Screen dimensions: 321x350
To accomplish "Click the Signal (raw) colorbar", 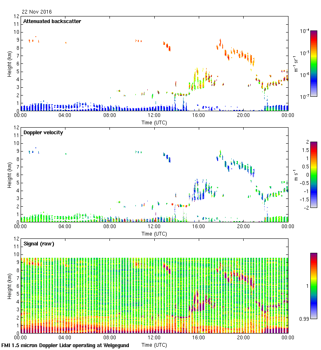I will [x=314, y=286].
